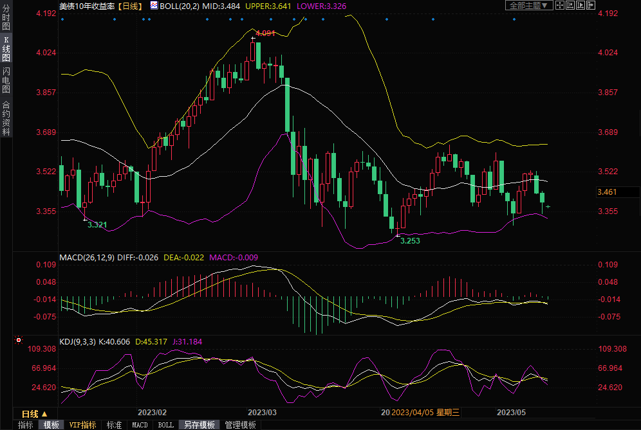Click the 管理模板 button

coord(240,425)
